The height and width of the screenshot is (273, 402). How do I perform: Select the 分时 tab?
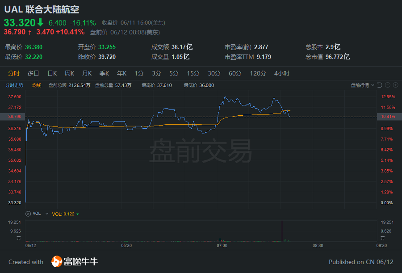click(13, 73)
